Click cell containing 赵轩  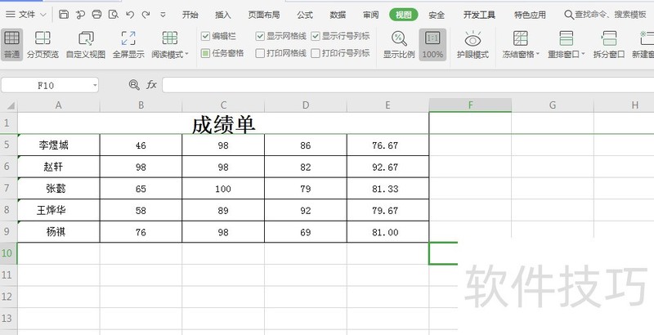click(x=58, y=167)
